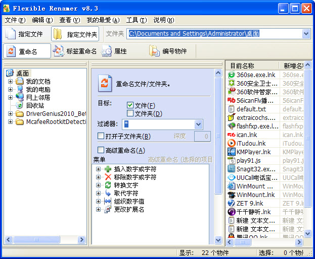This screenshot has width=315, height=259.
Task: Click the green plus 插入数字或字符 icon
Action: [108, 169]
